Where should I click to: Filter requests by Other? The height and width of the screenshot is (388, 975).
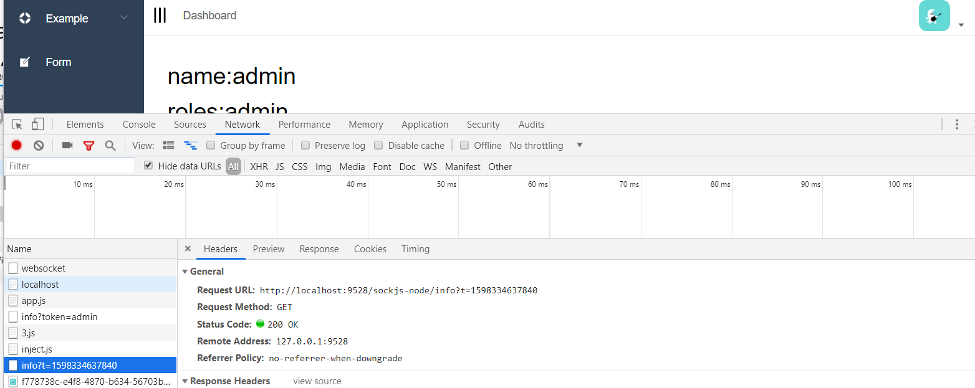click(x=500, y=166)
